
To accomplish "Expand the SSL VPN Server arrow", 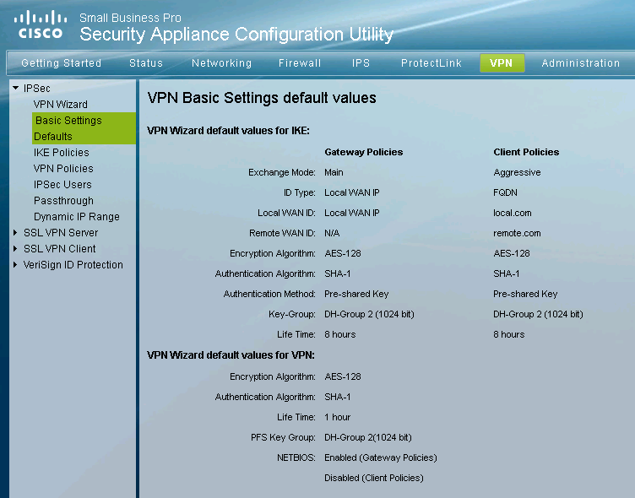I will (15, 232).
